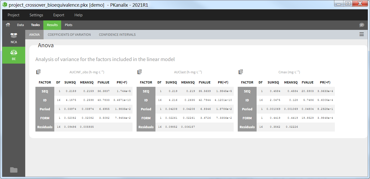
Task: Open the Coefficients of Variation tab
Action: pos(69,34)
